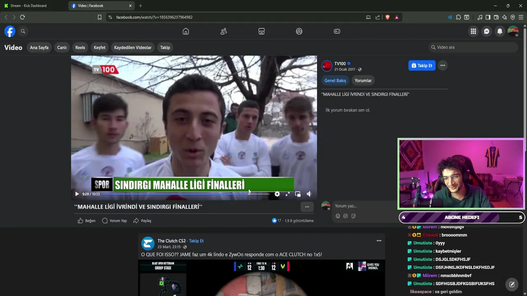Open browser main hamburger menu
This screenshot has width=527, height=296.
(521, 17)
